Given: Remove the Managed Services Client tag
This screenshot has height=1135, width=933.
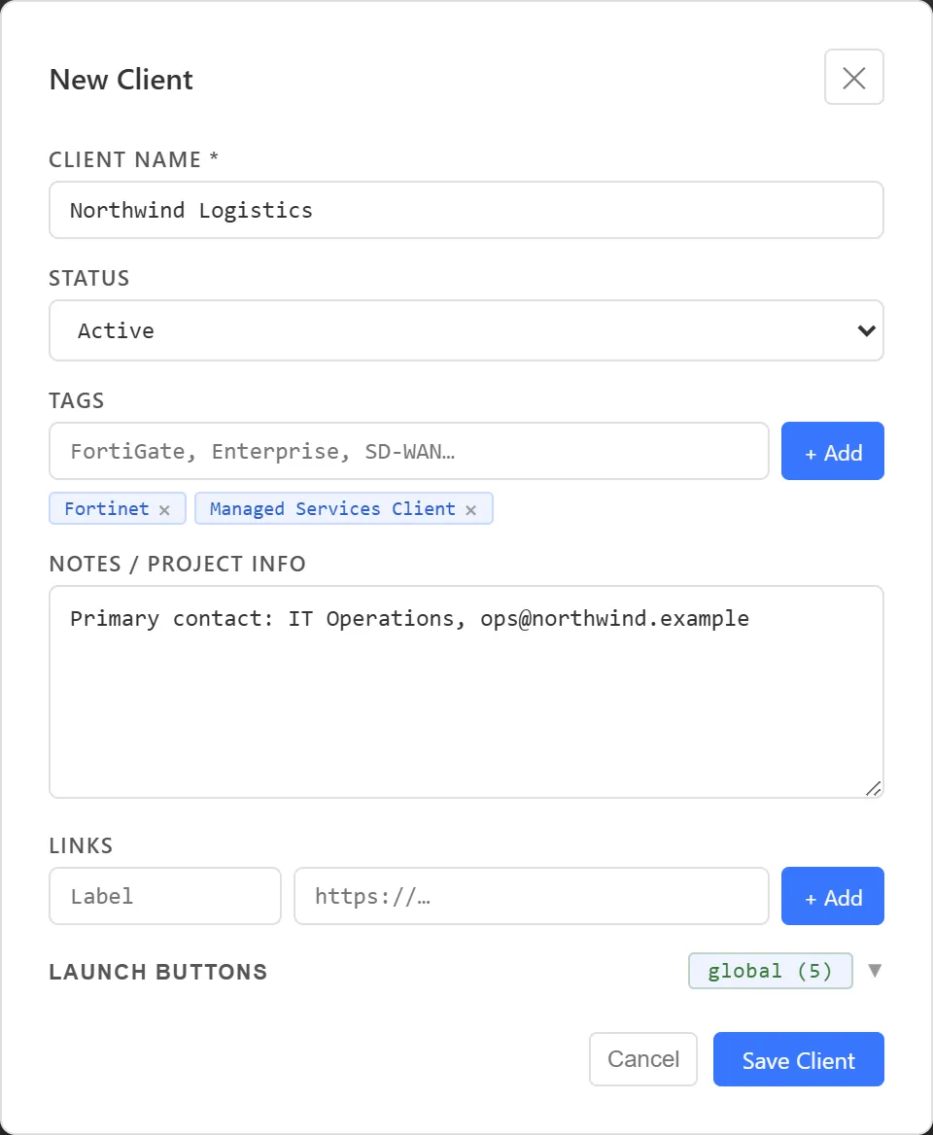Looking at the screenshot, I should [x=470, y=510].
